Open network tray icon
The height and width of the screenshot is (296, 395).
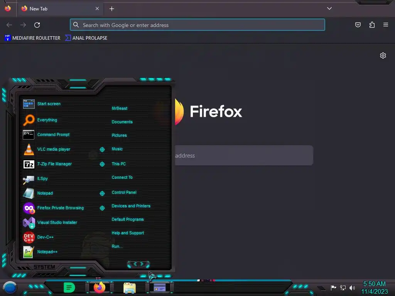point(343,288)
